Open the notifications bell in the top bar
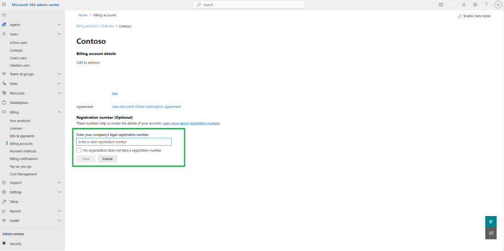 tap(464, 5)
